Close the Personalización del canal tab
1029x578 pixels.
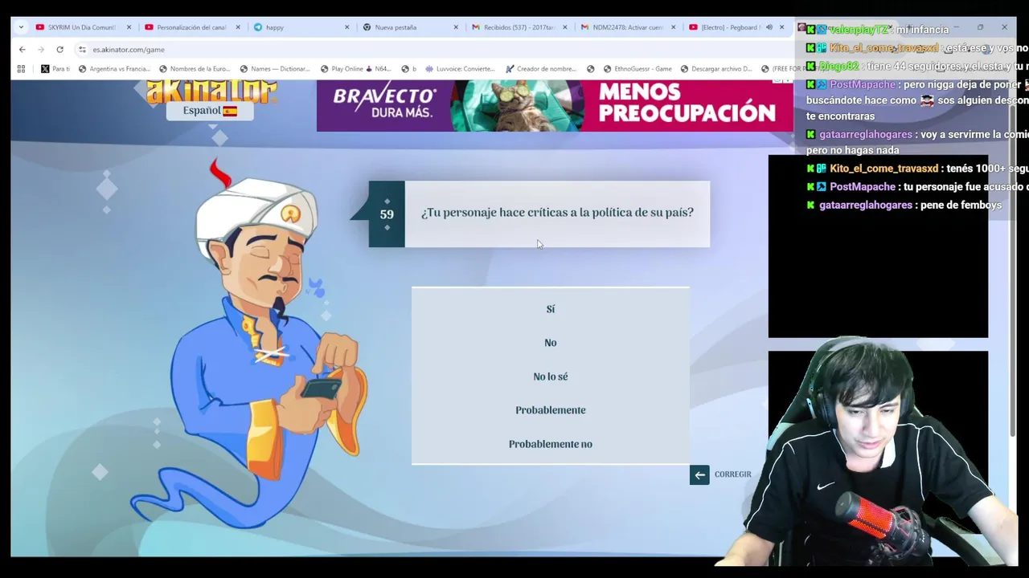238,27
